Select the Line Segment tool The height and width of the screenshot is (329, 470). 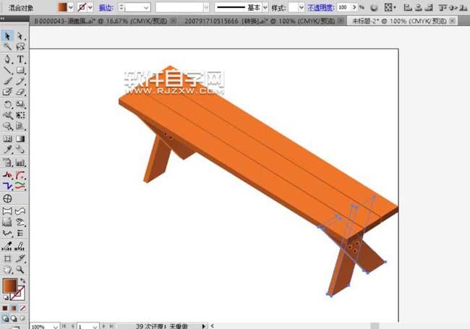click(x=7, y=70)
